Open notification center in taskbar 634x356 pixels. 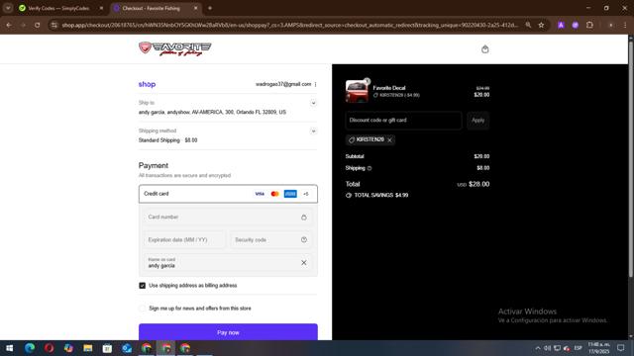[x=621, y=348]
